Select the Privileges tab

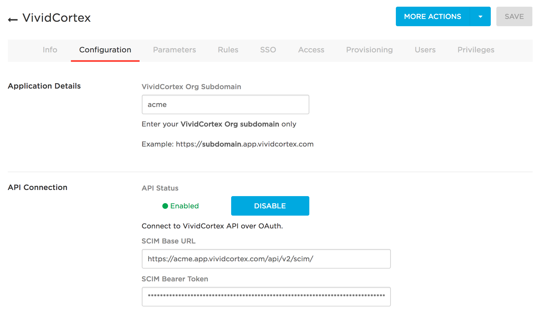click(476, 50)
